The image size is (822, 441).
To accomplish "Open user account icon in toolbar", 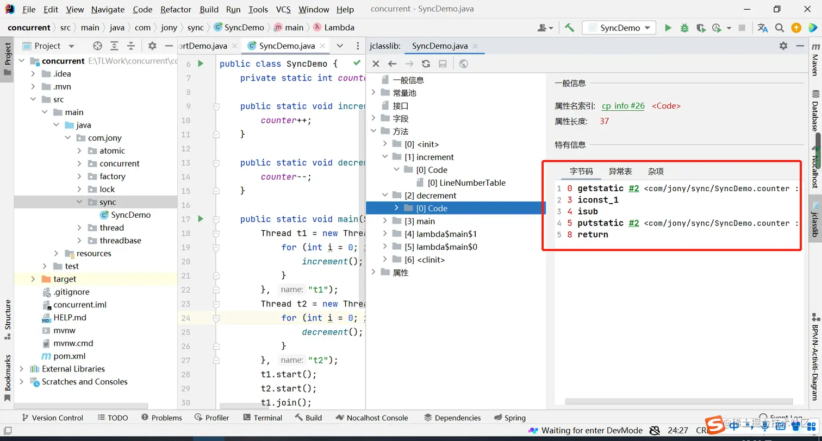I will click(545, 28).
